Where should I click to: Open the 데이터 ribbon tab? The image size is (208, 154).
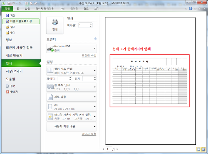74,9
